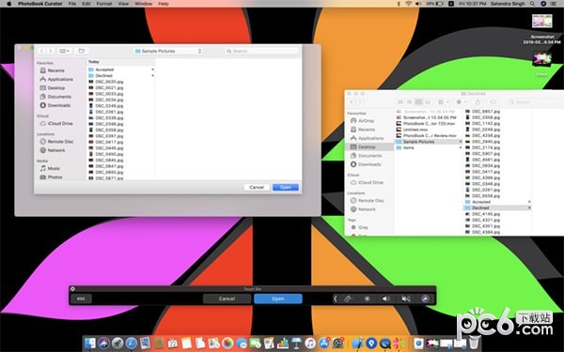Screen dimensions: 564x352
Task: Tap the brightness control on the Touch Bar
Action: click(367, 298)
